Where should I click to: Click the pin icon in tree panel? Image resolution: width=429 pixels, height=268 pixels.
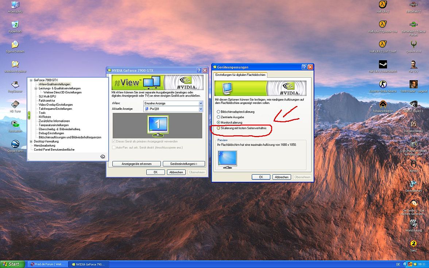pos(103,156)
